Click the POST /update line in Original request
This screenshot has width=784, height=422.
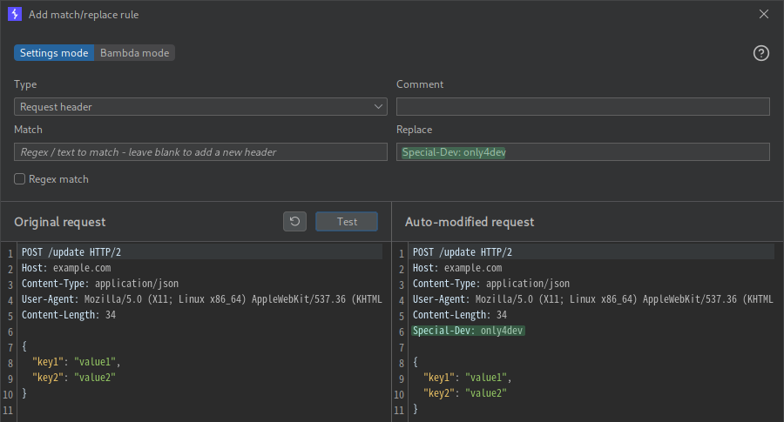point(71,252)
